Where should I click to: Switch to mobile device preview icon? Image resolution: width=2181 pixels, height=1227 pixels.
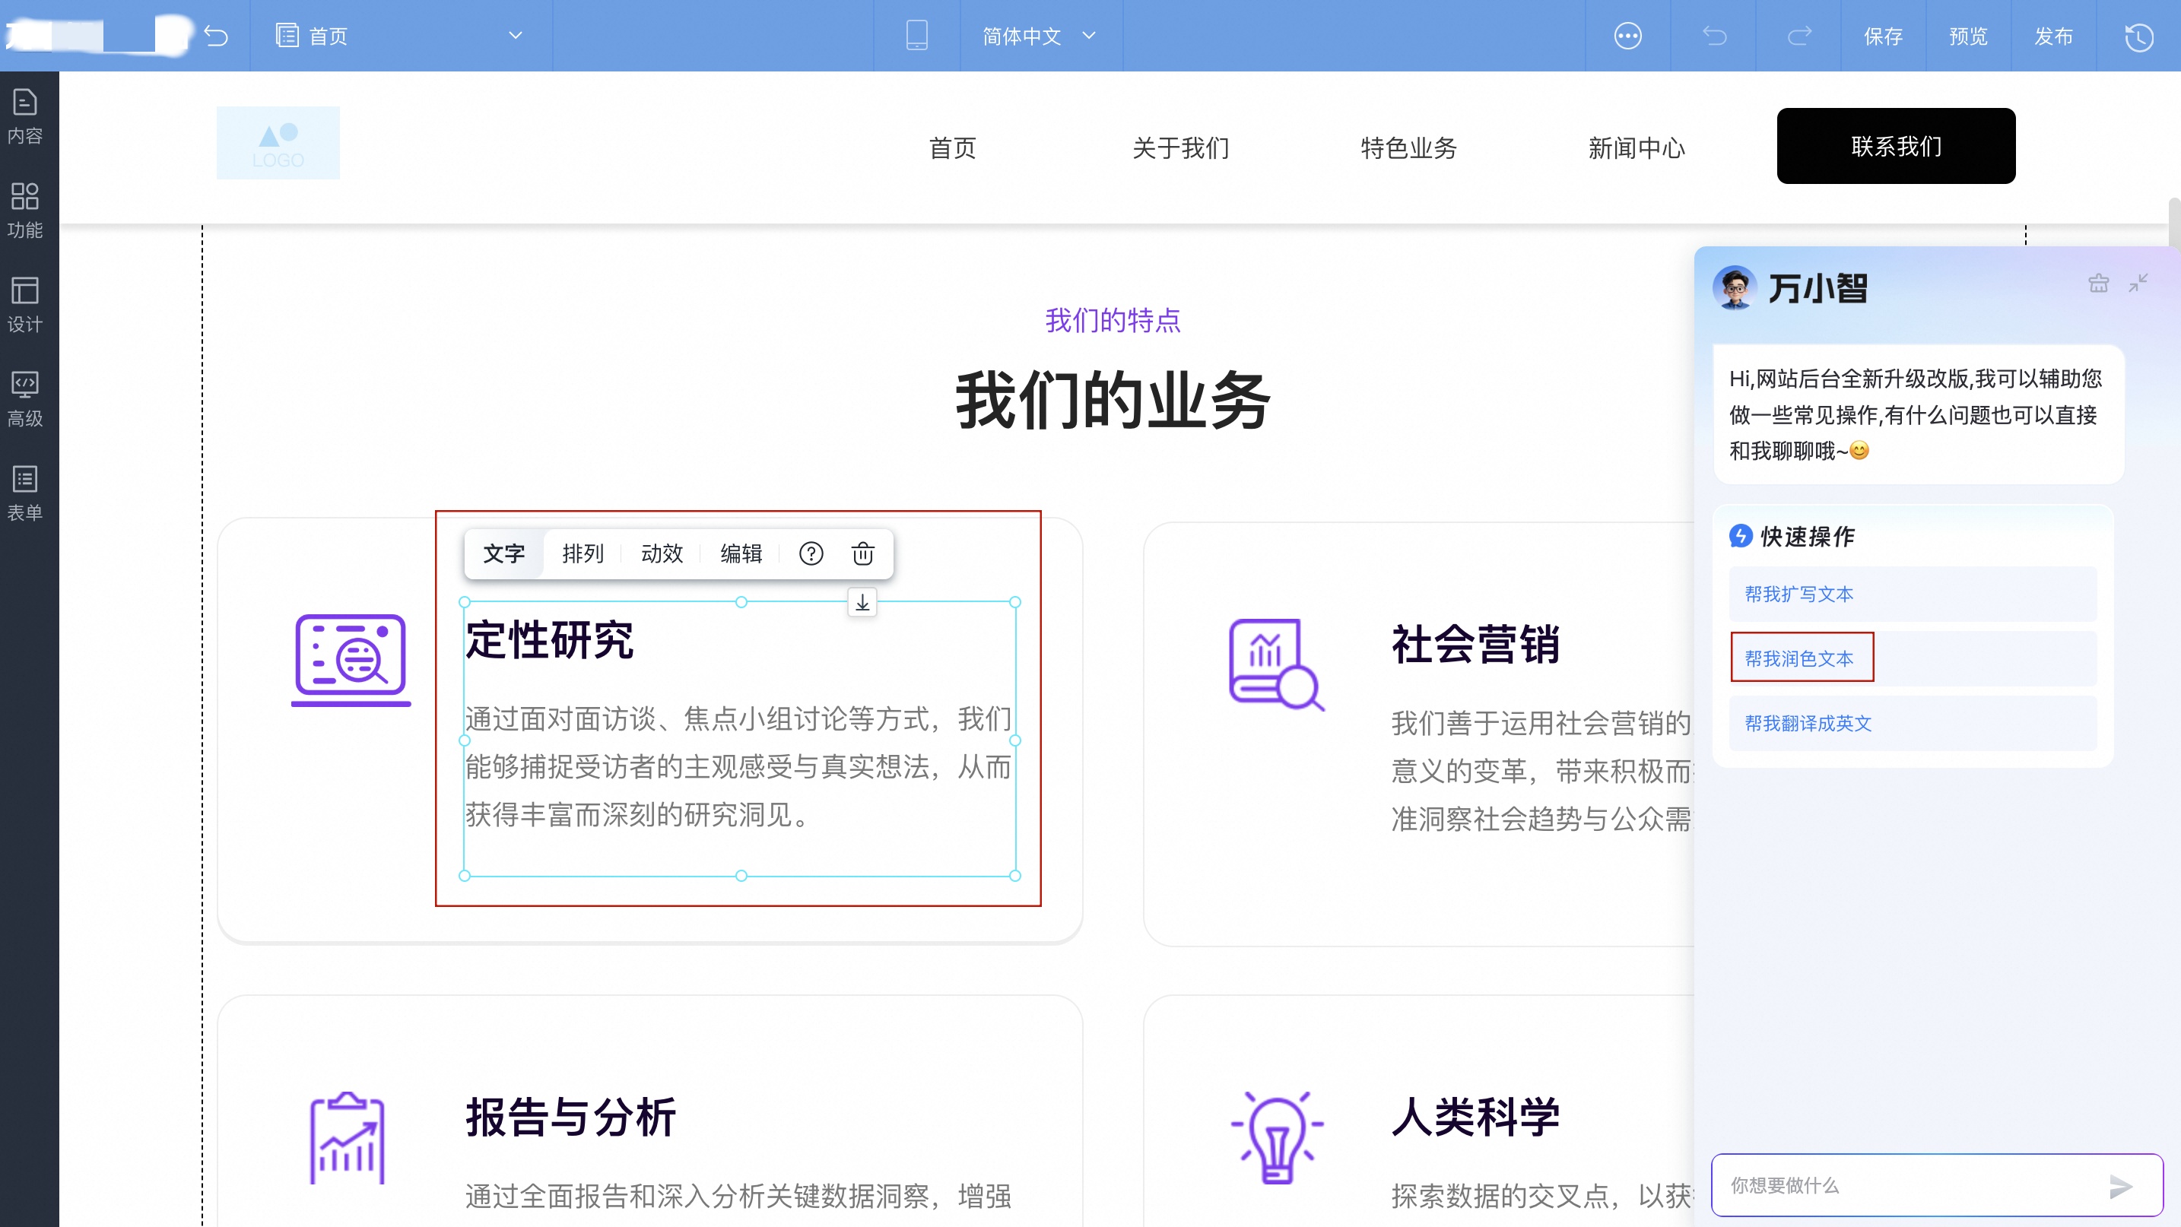click(x=917, y=36)
